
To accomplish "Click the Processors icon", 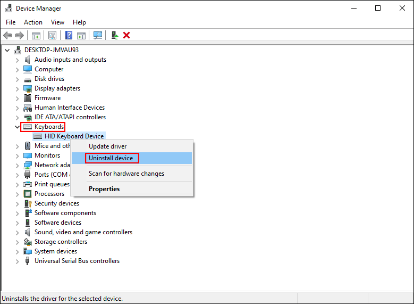I will pyautogui.click(x=28, y=194).
